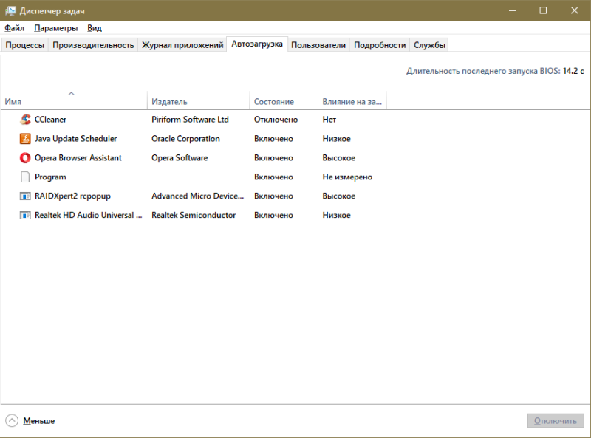The width and height of the screenshot is (591, 438).
Task: Sort by the Влияние на за... column header
Action: (352, 100)
